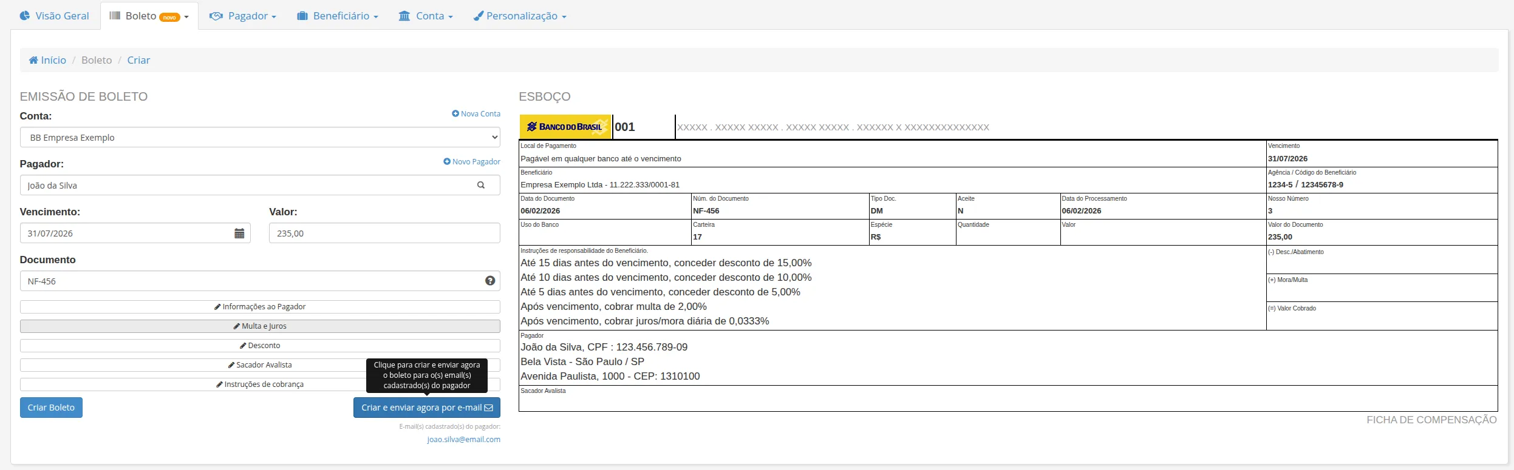
Task: Click the paintbrush icon beside Personalização
Action: point(479,16)
